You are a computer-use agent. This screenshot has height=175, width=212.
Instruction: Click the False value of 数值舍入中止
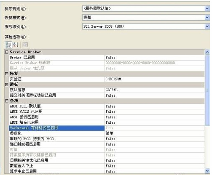coord(110,166)
